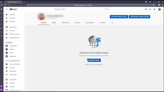
Task: Click the browser back arrow
Action: coord(2,5)
